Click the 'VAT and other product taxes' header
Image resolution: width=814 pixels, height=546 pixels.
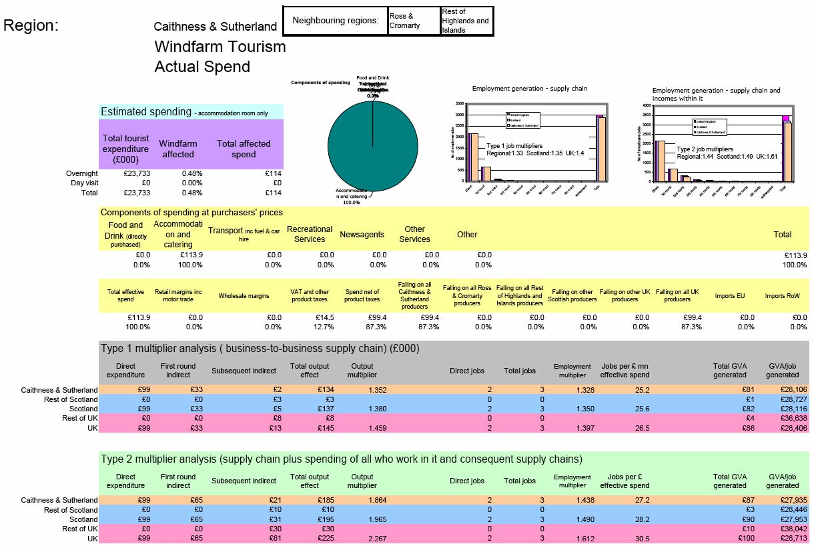(310, 296)
